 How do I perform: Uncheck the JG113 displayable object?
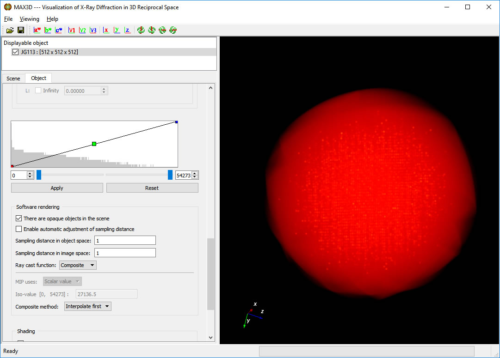point(15,52)
